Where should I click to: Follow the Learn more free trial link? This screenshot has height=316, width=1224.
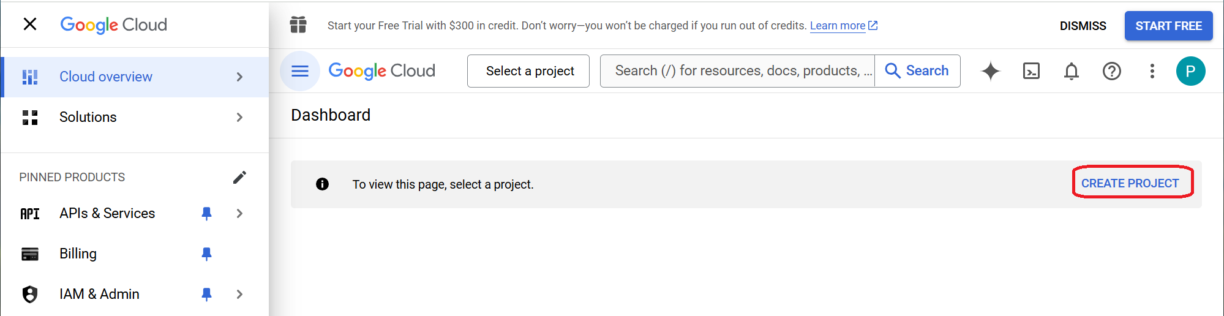[837, 26]
